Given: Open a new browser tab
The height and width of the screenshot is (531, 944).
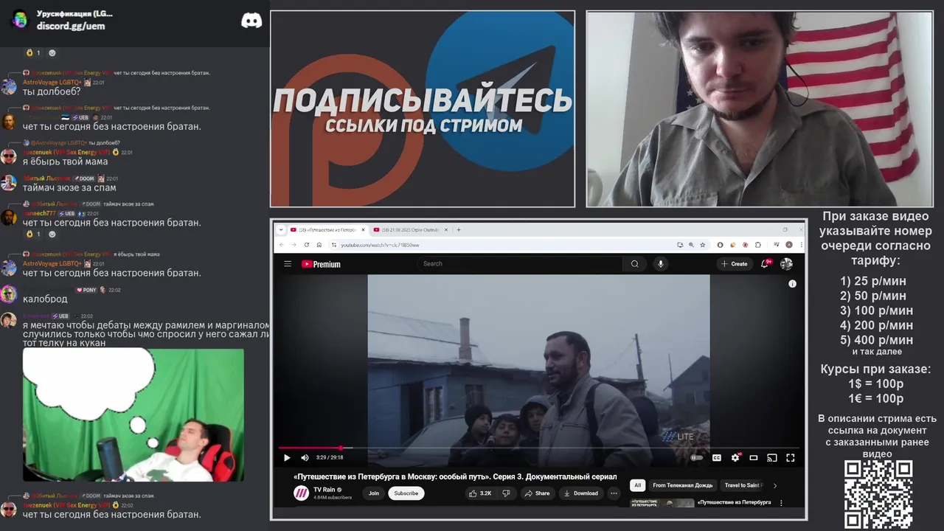Looking at the screenshot, I should click(459, 229).
